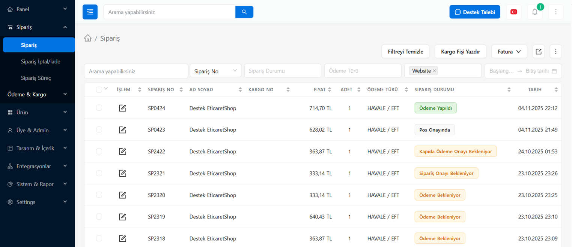Expand the Panel sidebar menu

(38, 9)
